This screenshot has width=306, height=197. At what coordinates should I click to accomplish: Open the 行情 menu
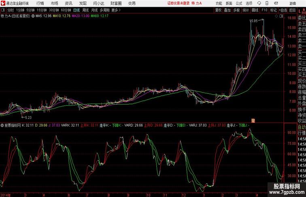(40, 3)
